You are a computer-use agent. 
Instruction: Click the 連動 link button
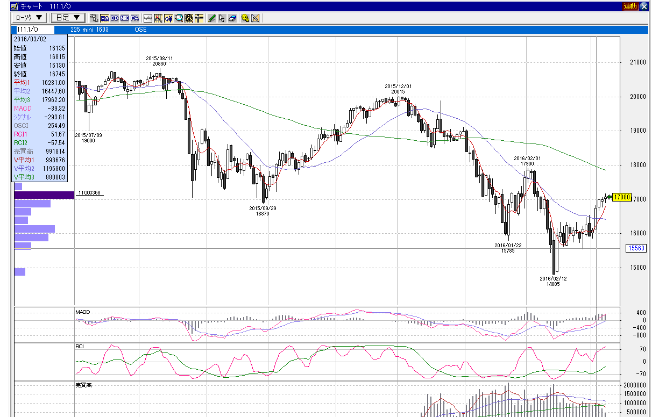(630, 6)
